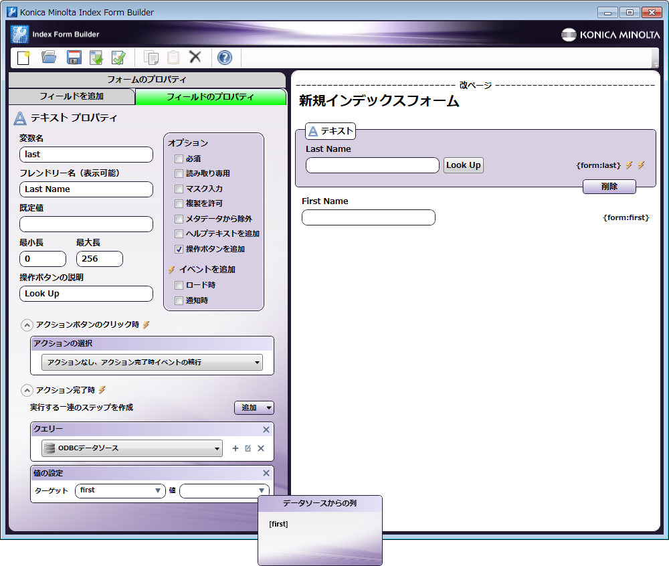Screen dimensions: 669x566
Task: Open the ターゲット dropdown showing first
Action: (x=120, y=490)
